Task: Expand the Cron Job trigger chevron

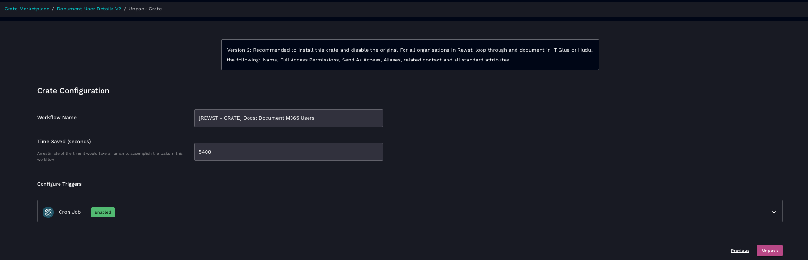Action: coord(774,212)
